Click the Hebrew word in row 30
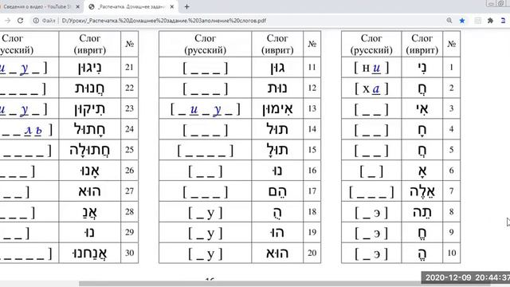 (90, 253)
